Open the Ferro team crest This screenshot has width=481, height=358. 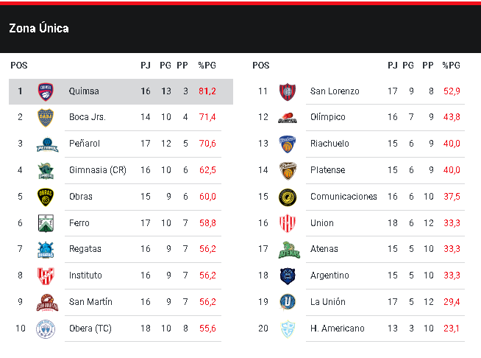coord(46,223)
